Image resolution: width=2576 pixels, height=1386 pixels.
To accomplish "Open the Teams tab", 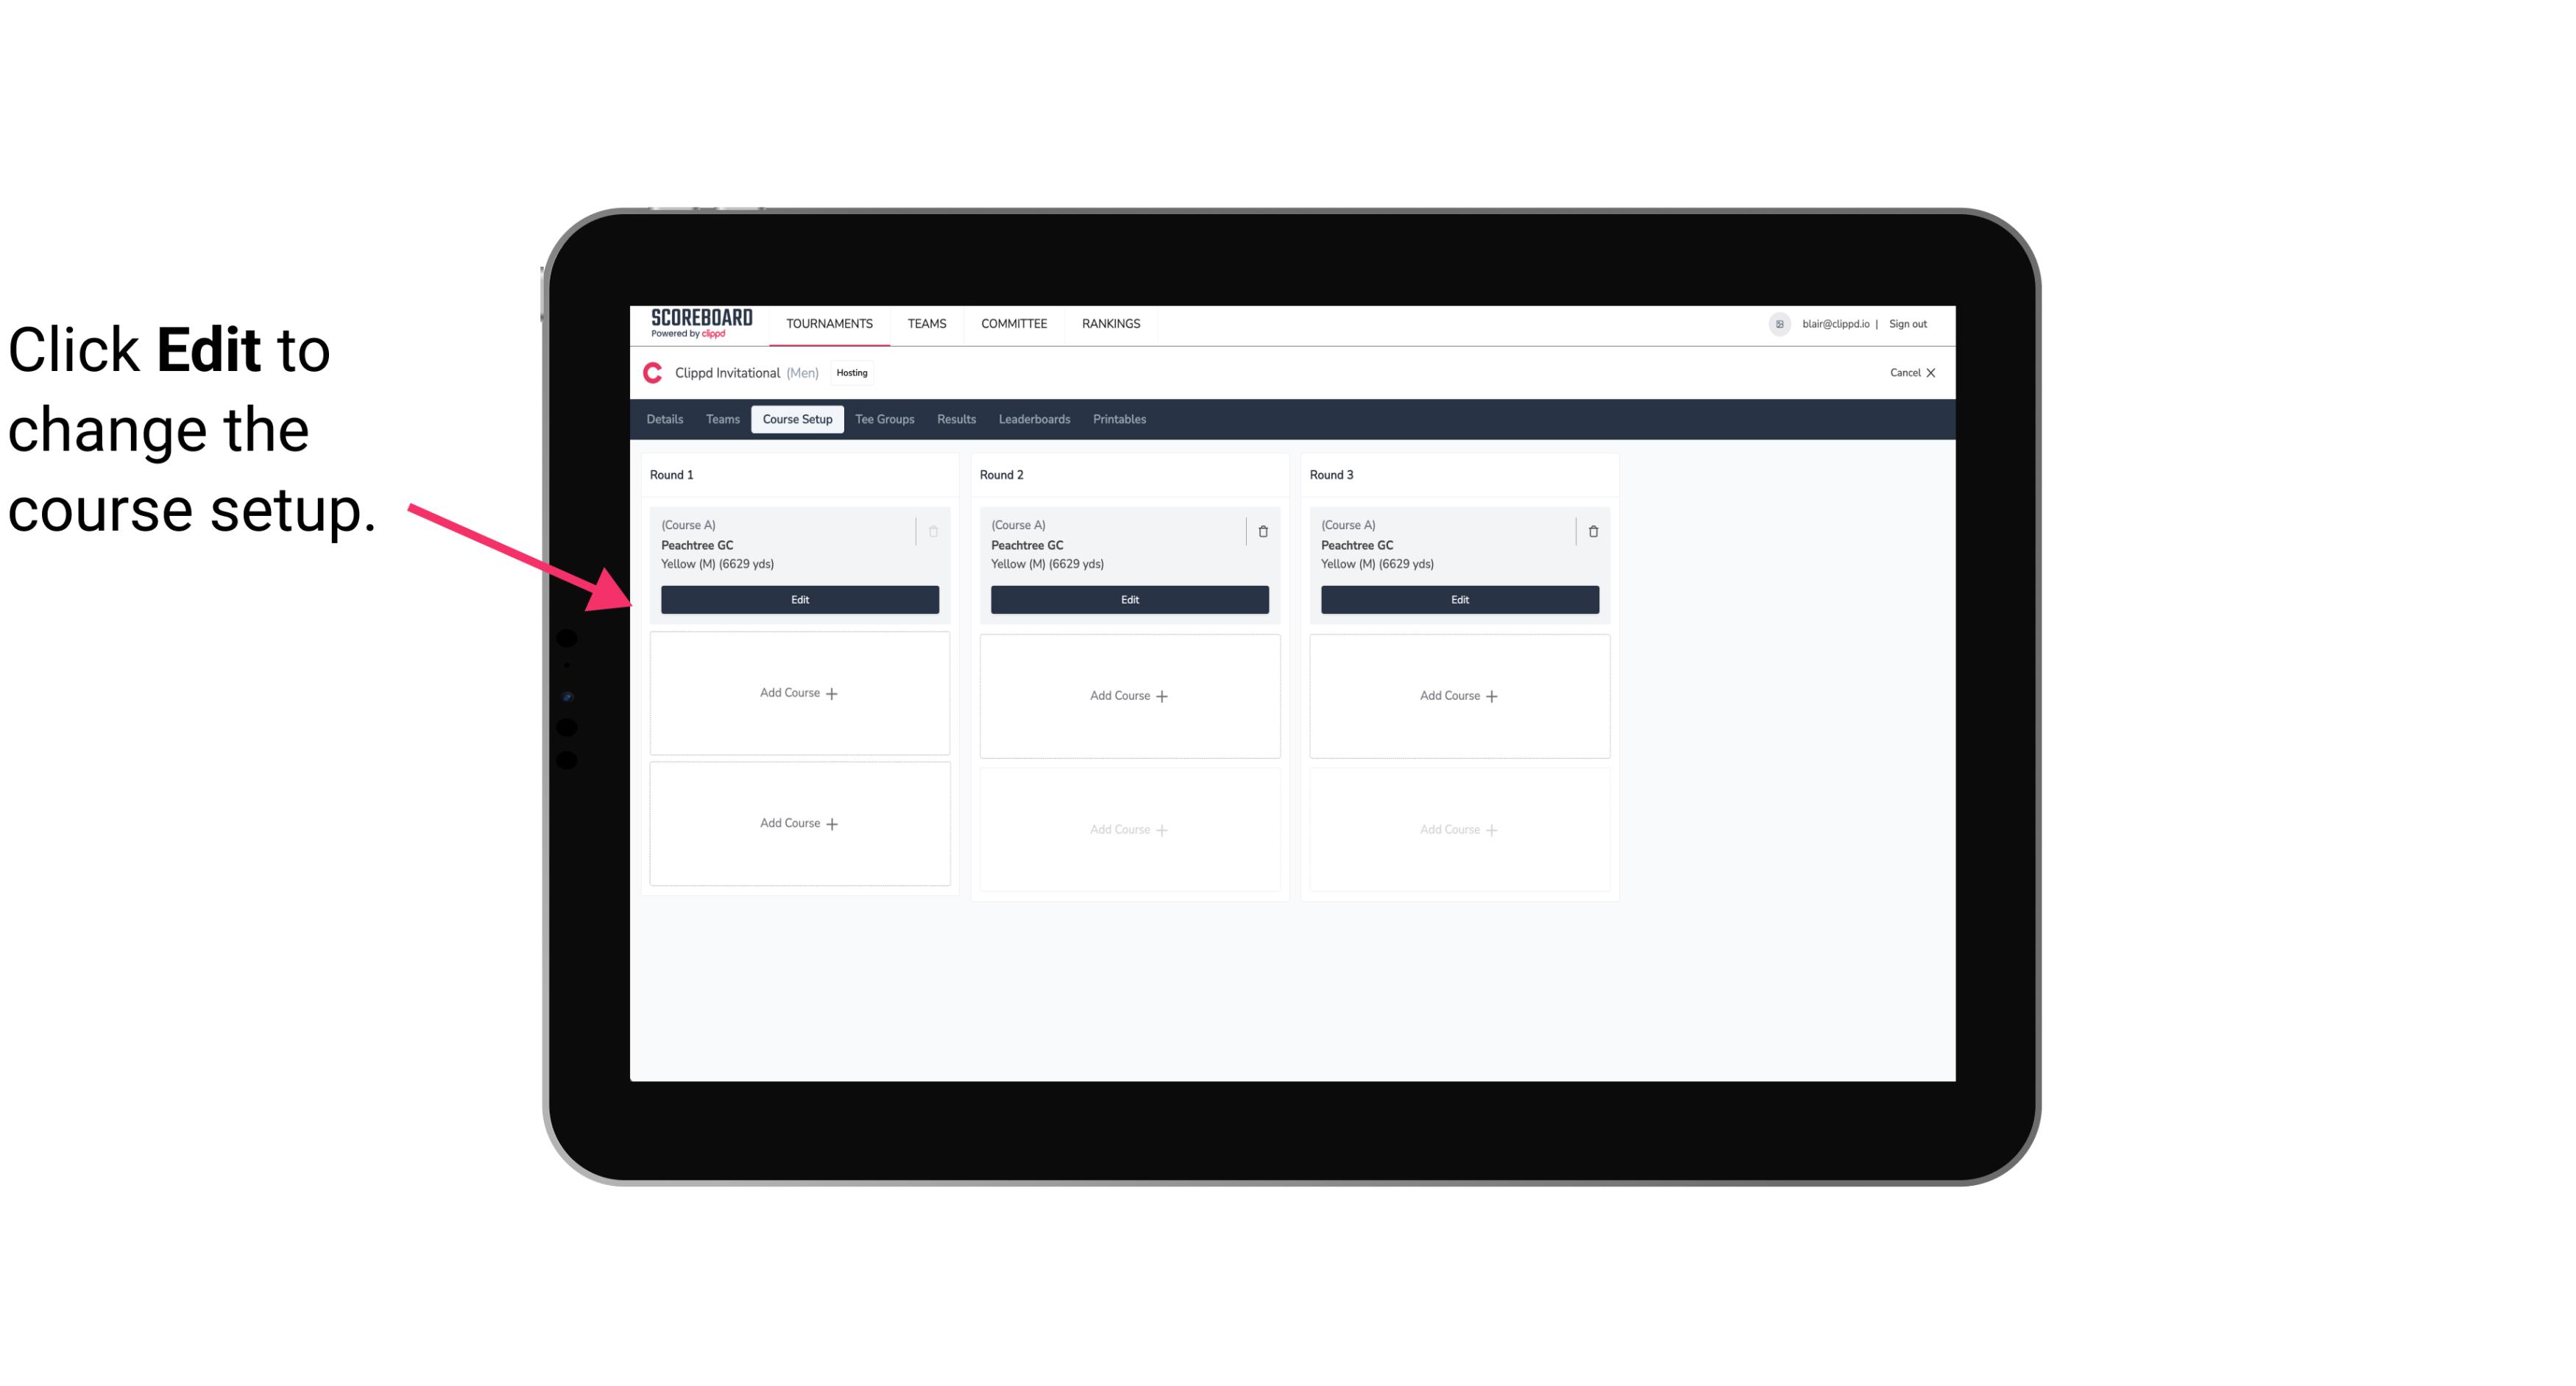I will pyautogui.click(x=721, y=418).
